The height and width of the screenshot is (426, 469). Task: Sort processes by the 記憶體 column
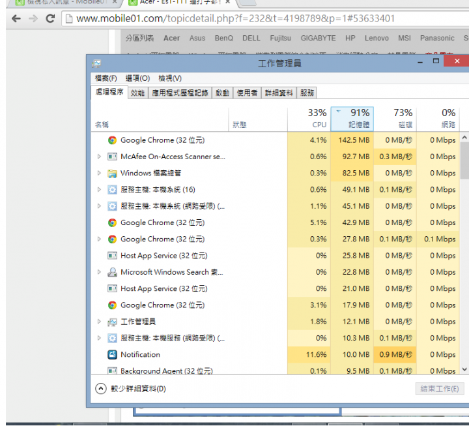click(x=352, y=119)
